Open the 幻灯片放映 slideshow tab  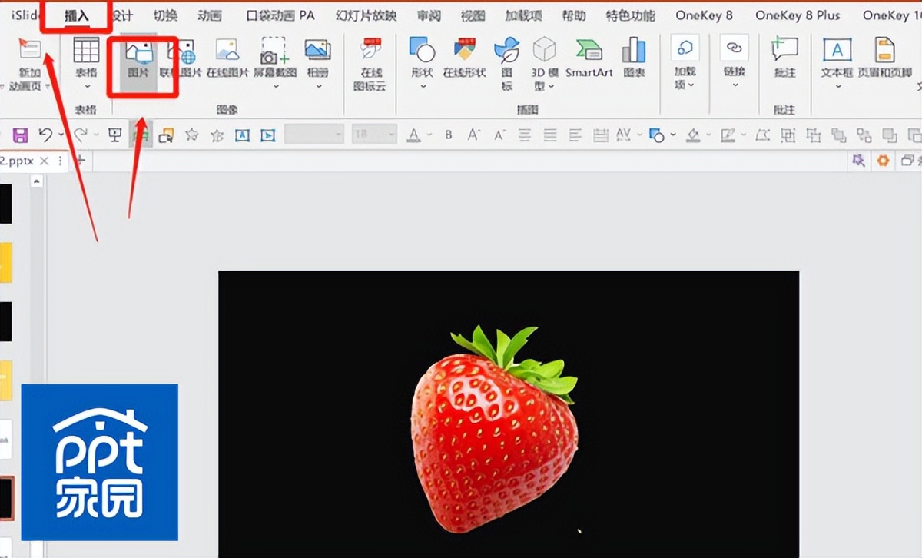tap(366, 15)
